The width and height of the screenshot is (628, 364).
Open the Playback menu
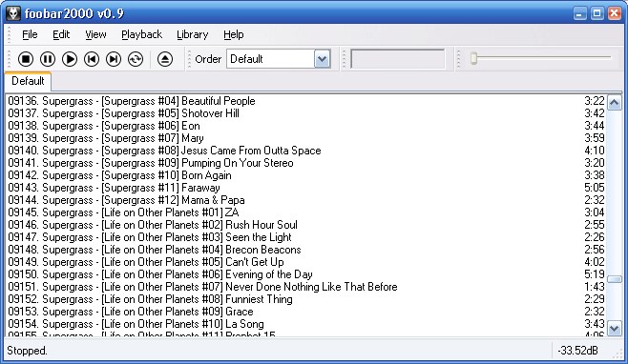pyautogui.click(x=142, y=35)
